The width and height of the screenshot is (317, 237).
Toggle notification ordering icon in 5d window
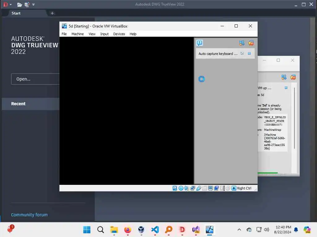(241, 43)
